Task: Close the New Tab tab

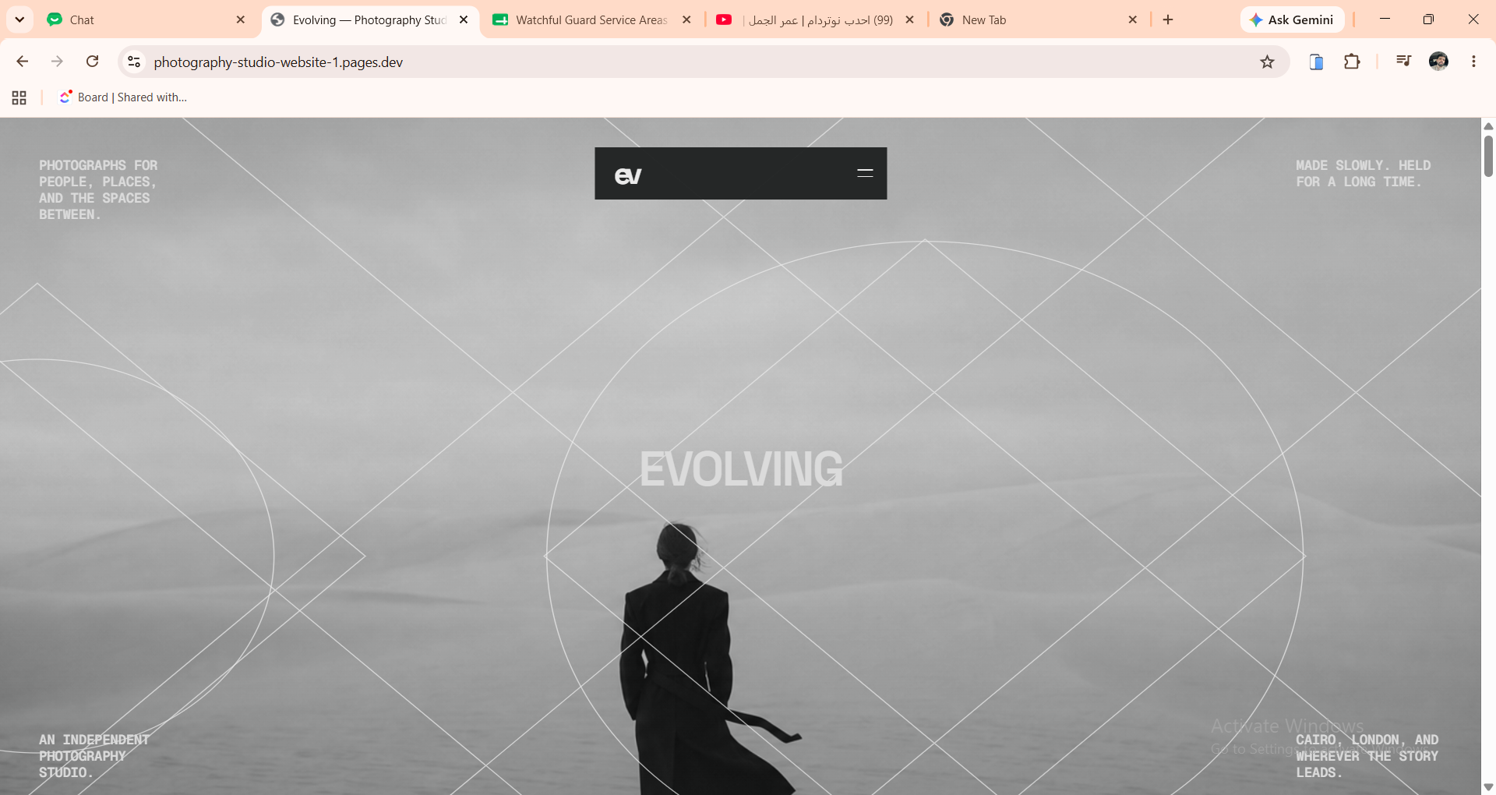Action: point(1133,19)
